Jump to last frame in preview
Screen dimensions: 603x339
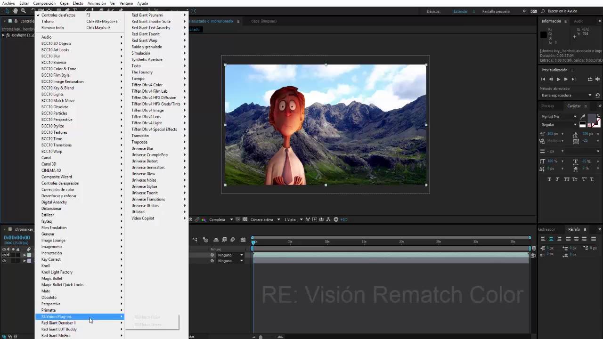573,79
